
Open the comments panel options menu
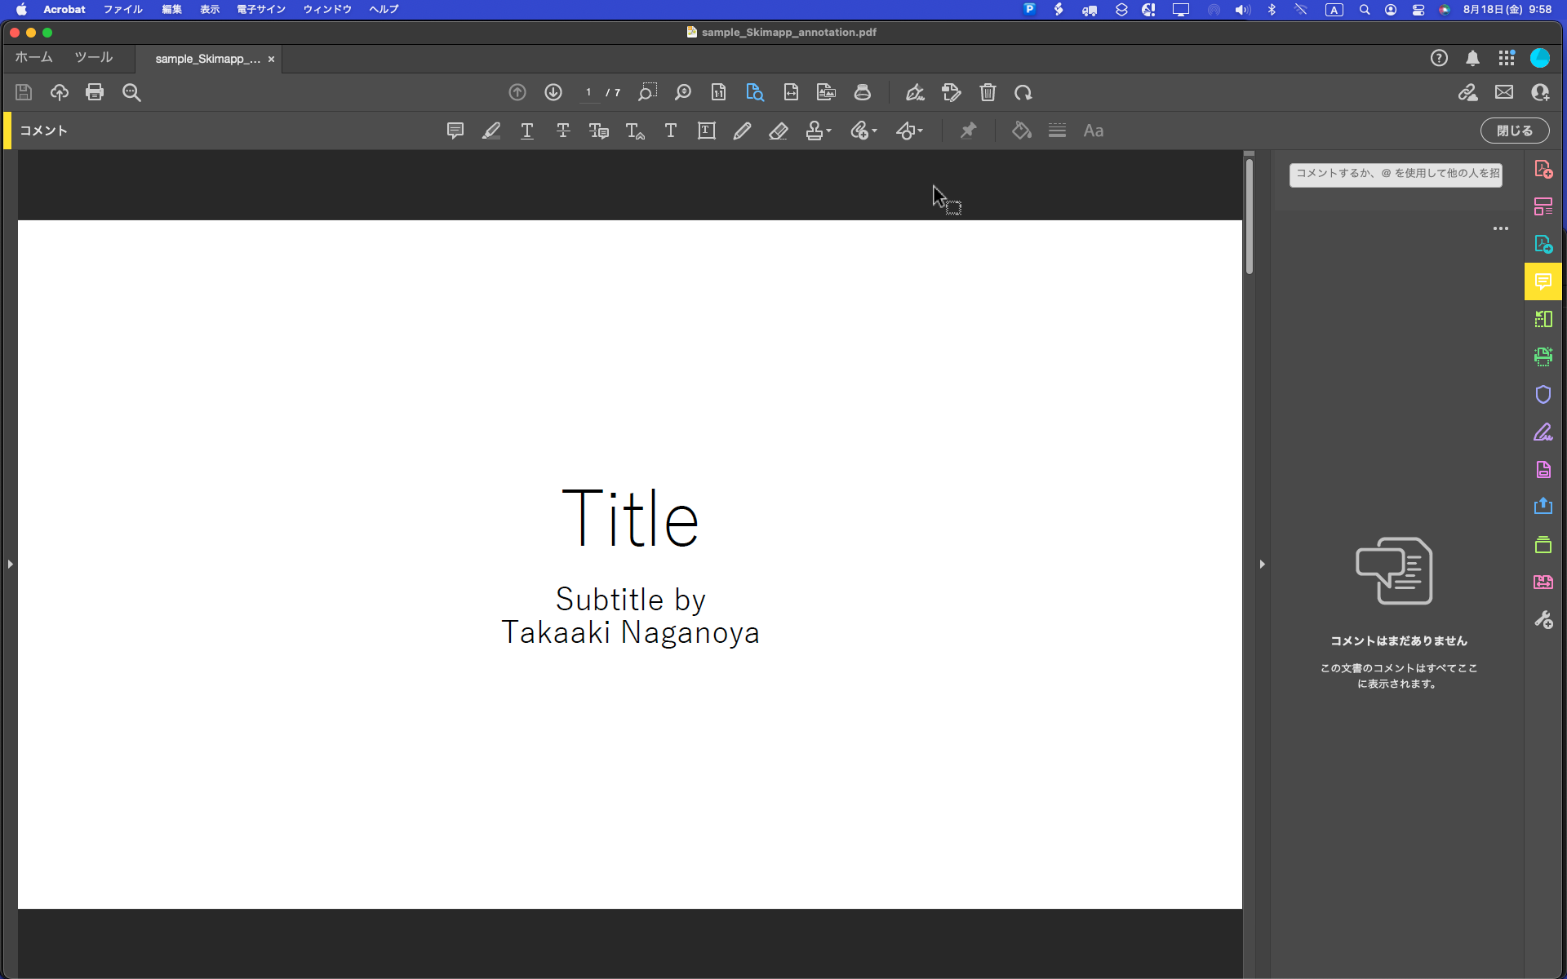click(1501, 228)
